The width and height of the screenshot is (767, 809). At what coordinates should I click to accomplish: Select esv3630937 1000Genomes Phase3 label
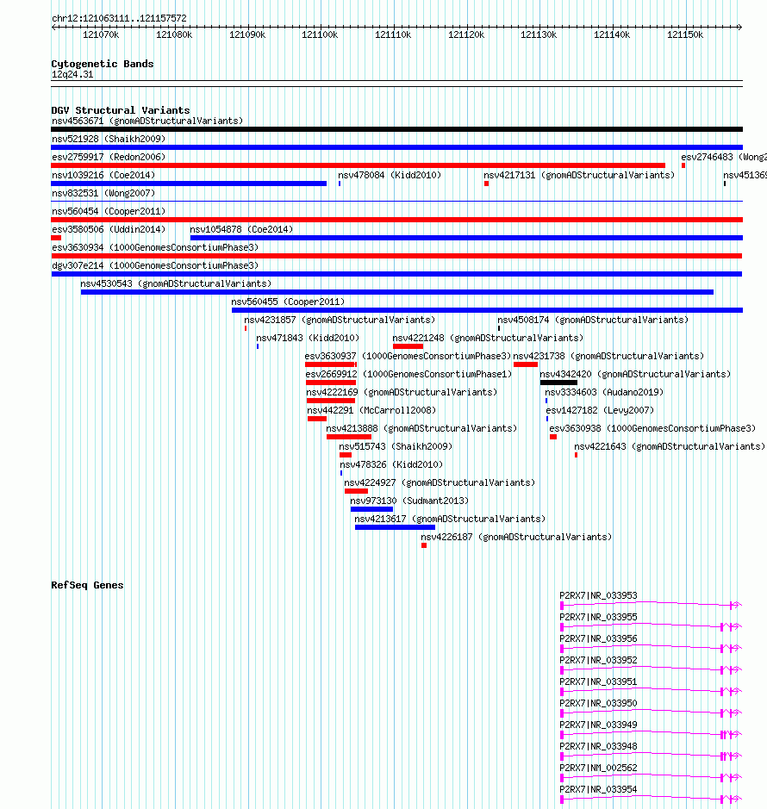tap(408, 356)
